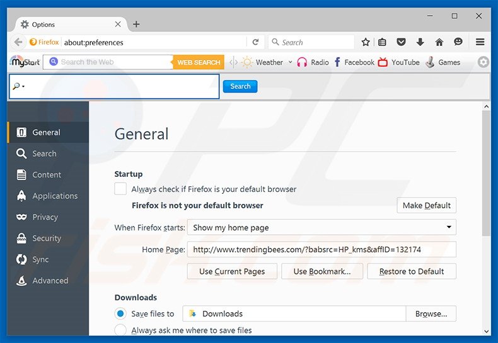This screenshot has height=343, width=498.
Task: Click Use Current Pages button
Action: click(232, 271)
